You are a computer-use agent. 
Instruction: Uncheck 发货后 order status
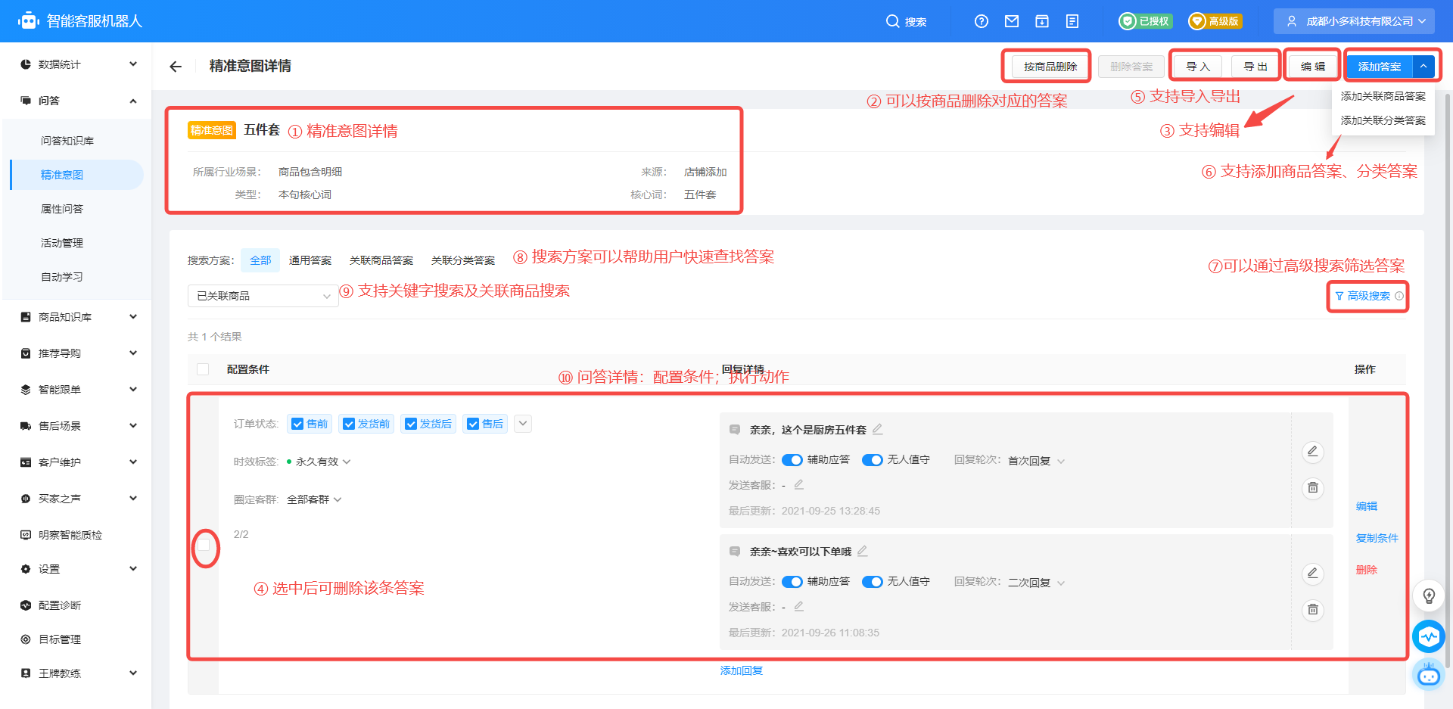point(411,424)
